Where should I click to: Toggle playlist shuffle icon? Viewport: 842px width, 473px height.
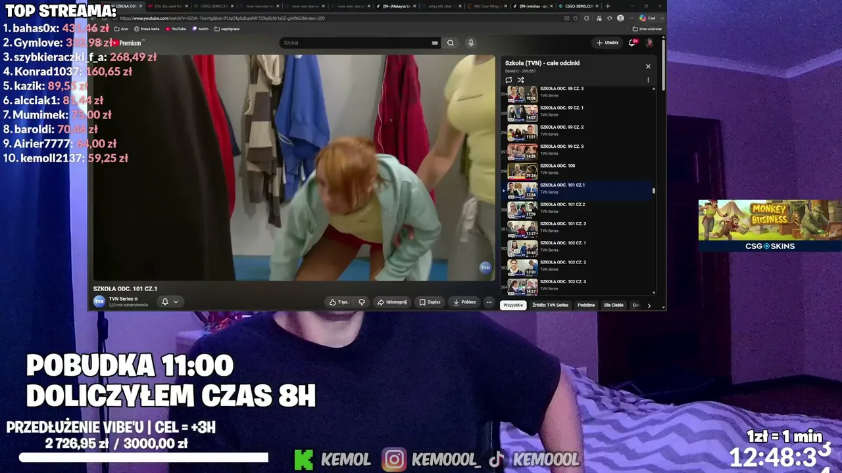click(520, 80)
